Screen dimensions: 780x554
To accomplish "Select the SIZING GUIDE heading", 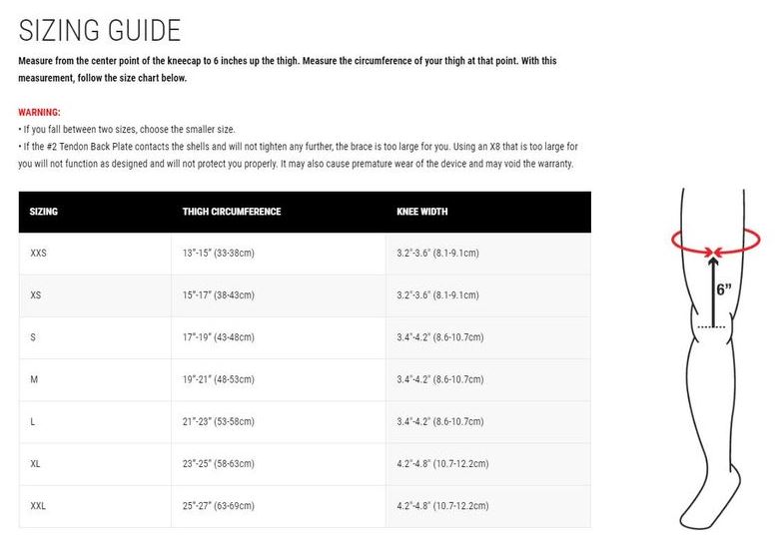I will tap(100, 30).
